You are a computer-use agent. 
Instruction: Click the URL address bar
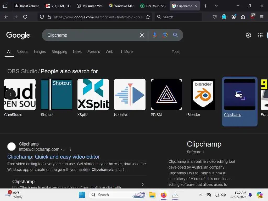point(98,17)
